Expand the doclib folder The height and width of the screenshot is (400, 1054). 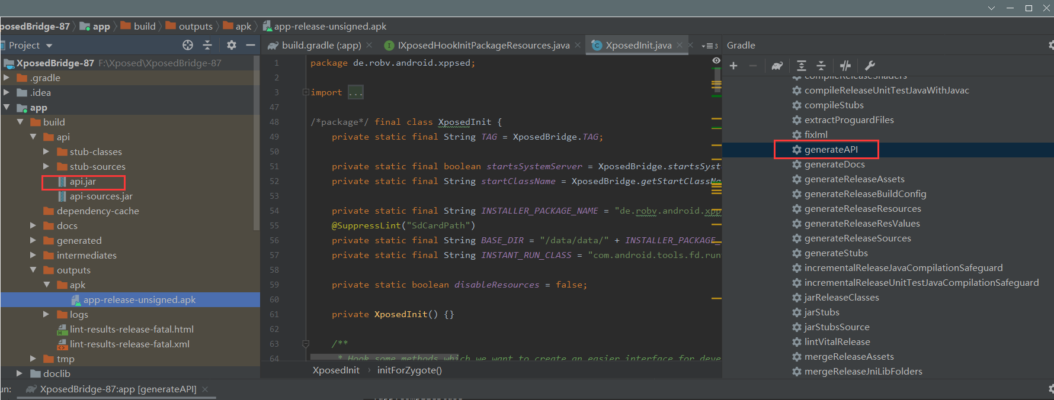(20, 373)
